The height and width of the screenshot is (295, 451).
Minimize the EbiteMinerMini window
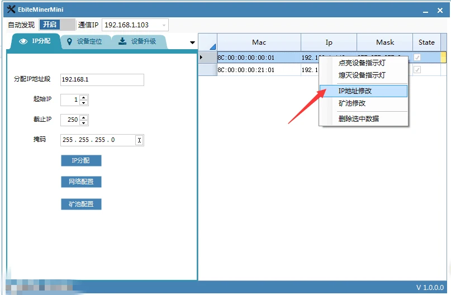pos(426,11)
